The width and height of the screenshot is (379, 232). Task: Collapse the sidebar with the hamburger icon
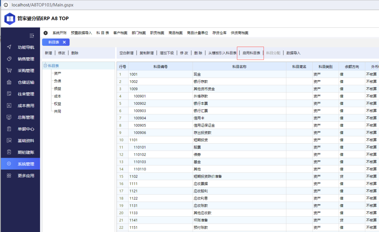click(x=32, y=36)
